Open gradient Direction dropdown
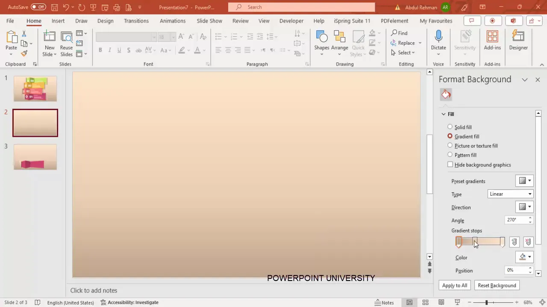547x307 pixels. [x=524, y=207]
